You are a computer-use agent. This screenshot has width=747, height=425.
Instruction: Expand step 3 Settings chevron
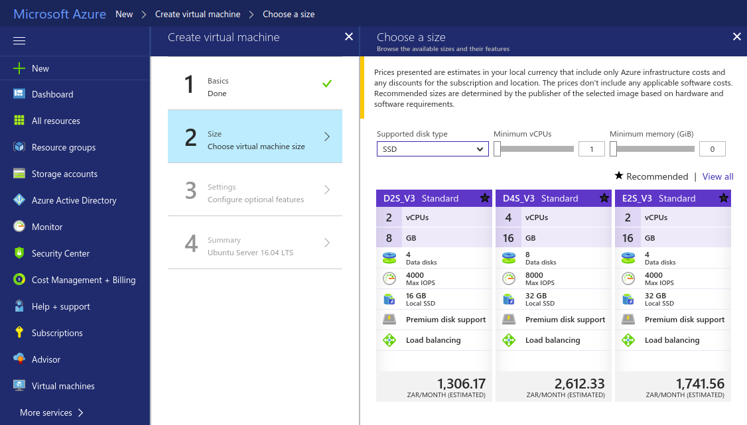pyautogui.click(x=326, y=190)
